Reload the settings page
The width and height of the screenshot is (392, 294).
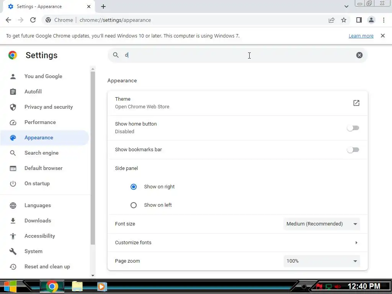33,20
